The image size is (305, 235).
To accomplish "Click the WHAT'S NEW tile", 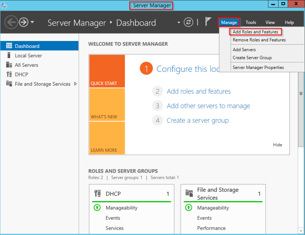I will (107, 105).
